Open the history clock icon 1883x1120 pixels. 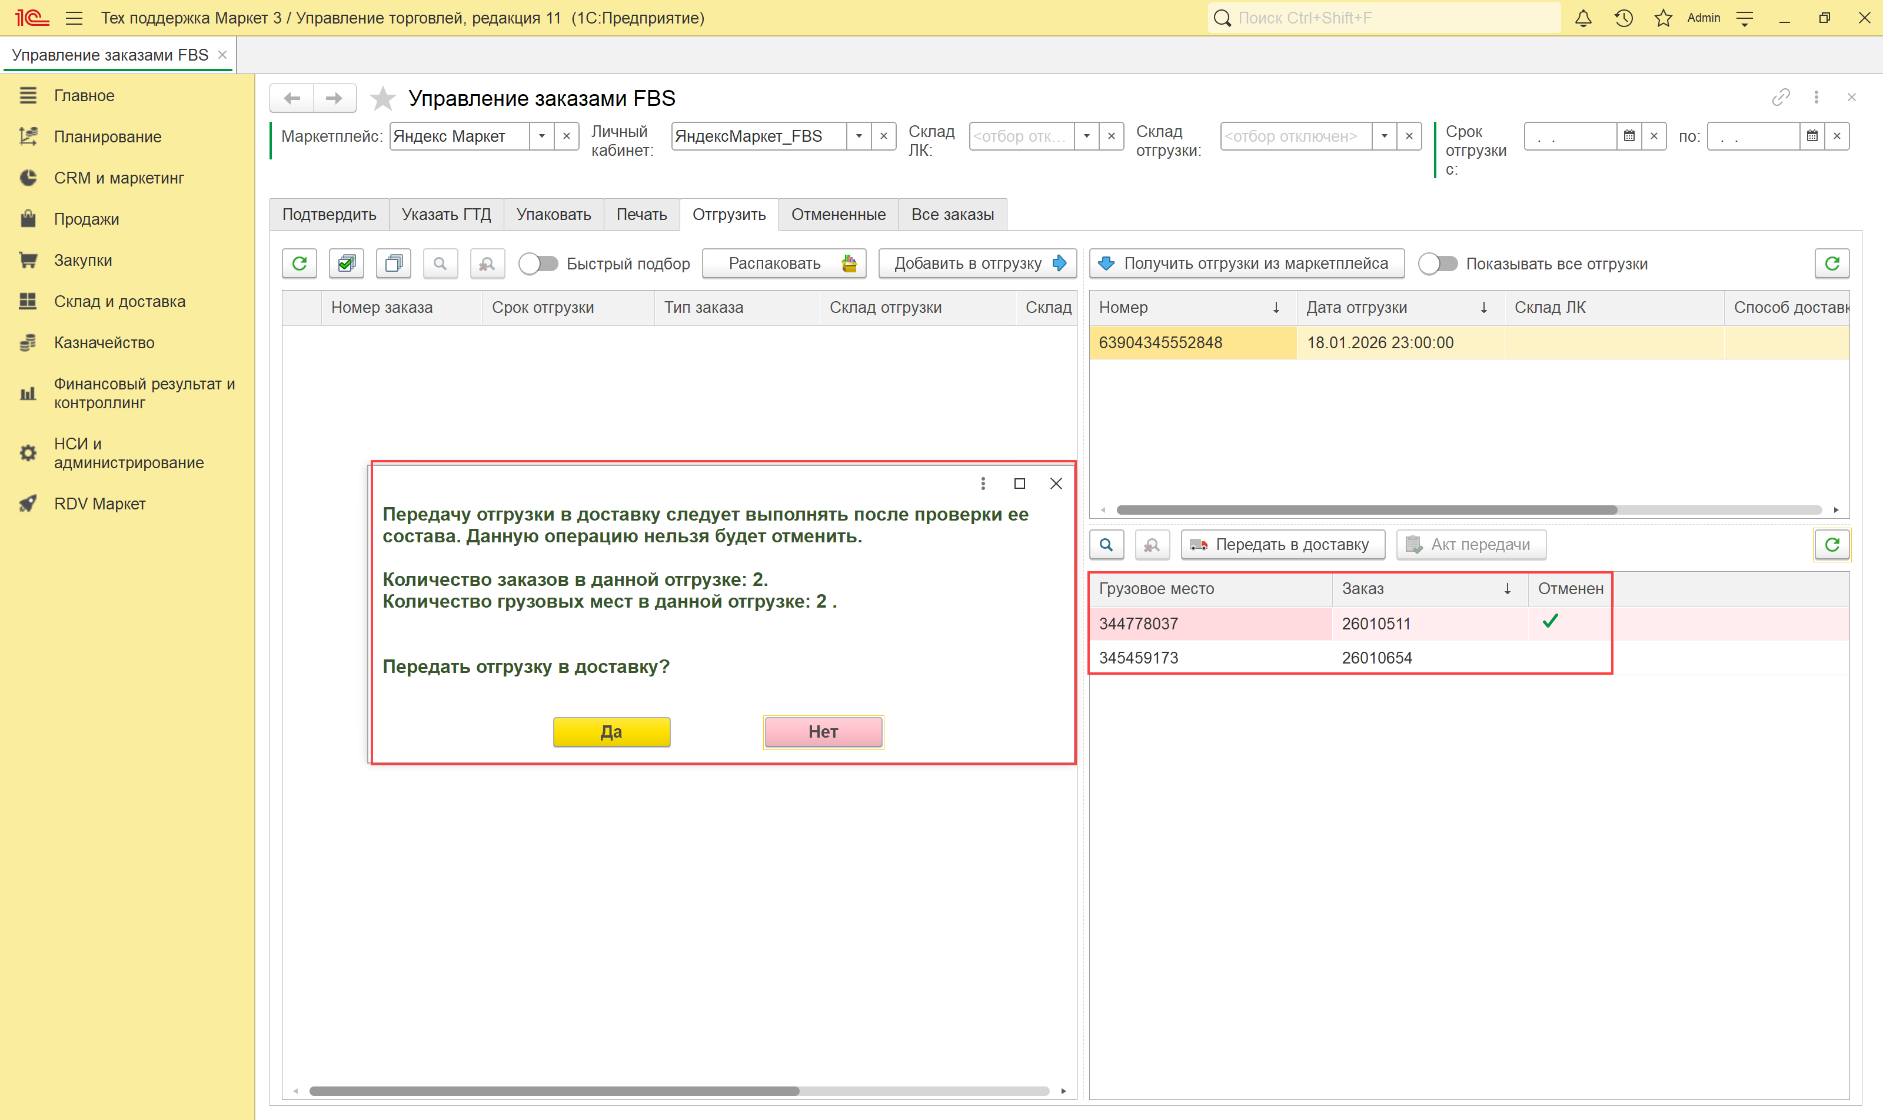[1623, 18]
